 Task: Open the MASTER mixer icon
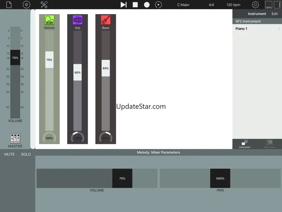tap(15, 138)
